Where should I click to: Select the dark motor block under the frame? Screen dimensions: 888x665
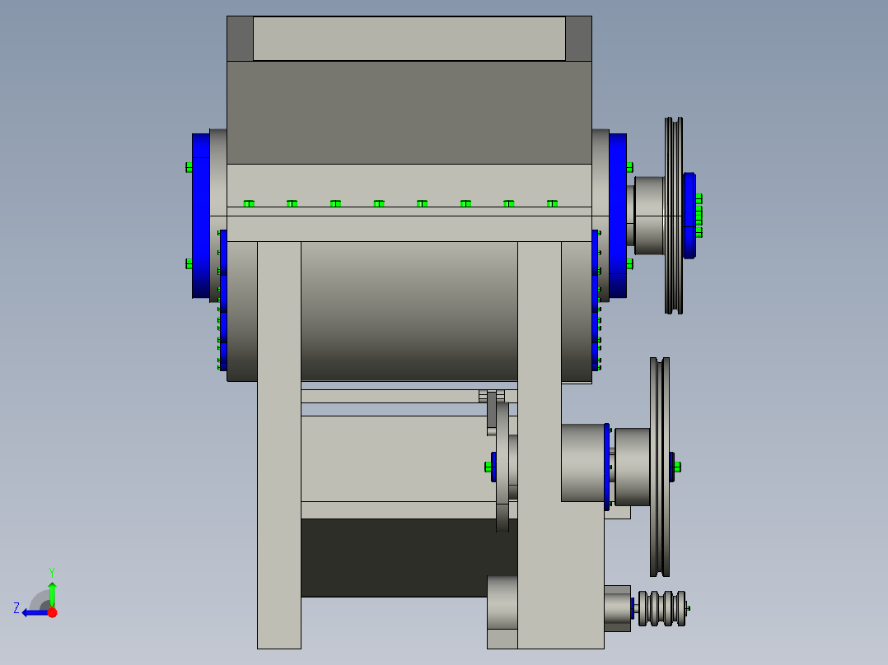(x=409, y=557)
